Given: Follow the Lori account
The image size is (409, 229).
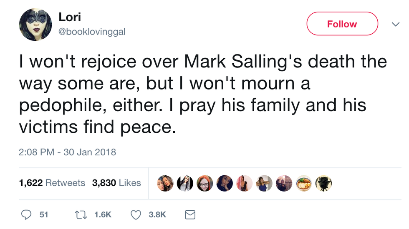Looking at the screenshot, I should coord(342,24).
